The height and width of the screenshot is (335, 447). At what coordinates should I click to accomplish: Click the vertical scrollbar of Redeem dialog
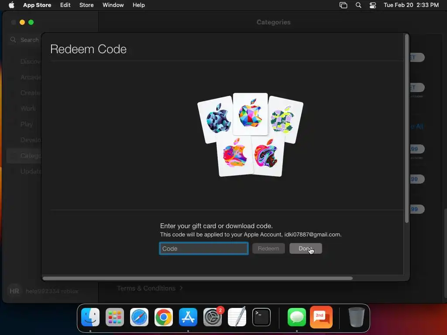click(x=407, y=128)
